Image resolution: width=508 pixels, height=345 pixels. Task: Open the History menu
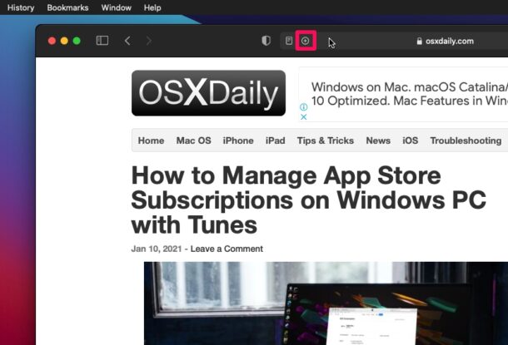(21, 7)
